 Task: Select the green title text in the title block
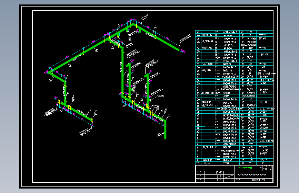(x=245, y=168)
